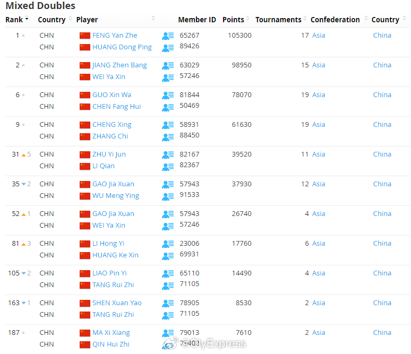Image resolution: width=411 pixels, height=354 pixels.
Task: Open profile card icon for MA Xi Xiang
Action: pyautogui.click(x=168, y=333)
